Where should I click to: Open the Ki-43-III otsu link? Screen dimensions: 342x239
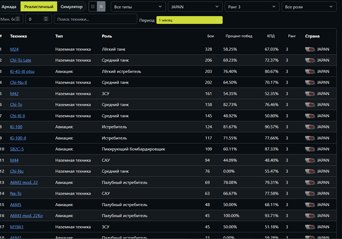pyautogui.click(x=22, y=71)
